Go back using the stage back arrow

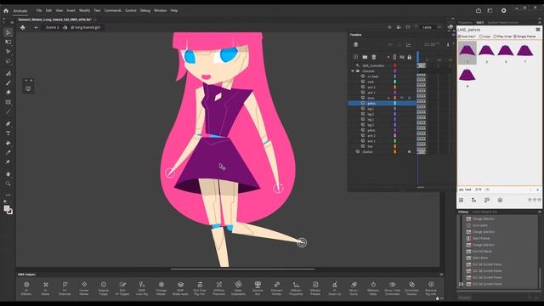tap(36, 27)
